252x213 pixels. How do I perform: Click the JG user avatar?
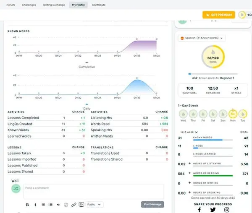tap(16, 189)
